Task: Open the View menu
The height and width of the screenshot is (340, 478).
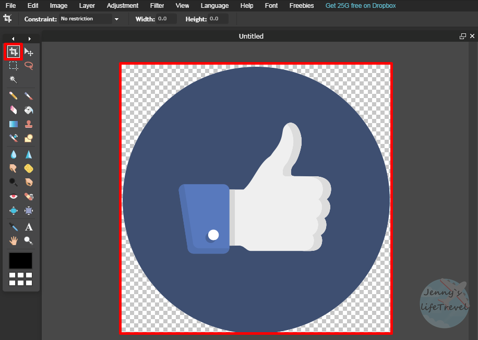Action: [x=182, y=6]
